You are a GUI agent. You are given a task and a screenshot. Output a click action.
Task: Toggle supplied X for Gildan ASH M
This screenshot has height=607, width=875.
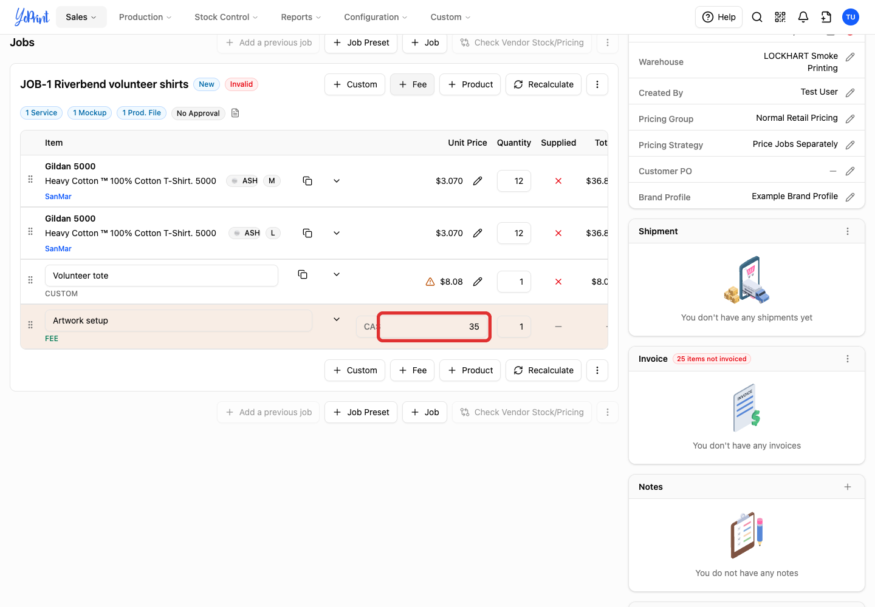click(558, 181)
